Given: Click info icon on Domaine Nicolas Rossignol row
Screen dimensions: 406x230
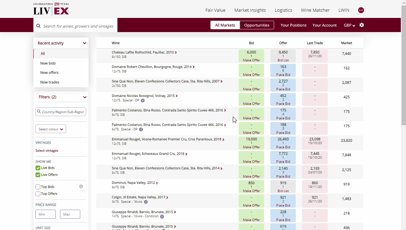Looking at the screenshot, I should coord(143,100).
